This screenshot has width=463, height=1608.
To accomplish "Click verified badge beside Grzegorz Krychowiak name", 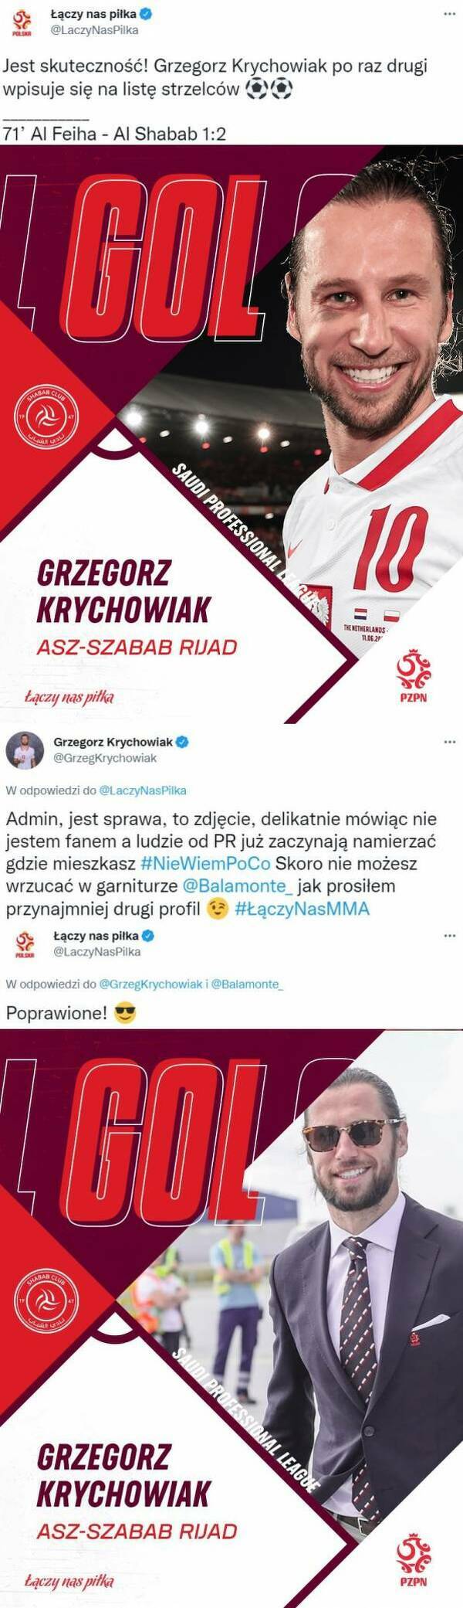I will pyautogui.click(x=183, y=742).
